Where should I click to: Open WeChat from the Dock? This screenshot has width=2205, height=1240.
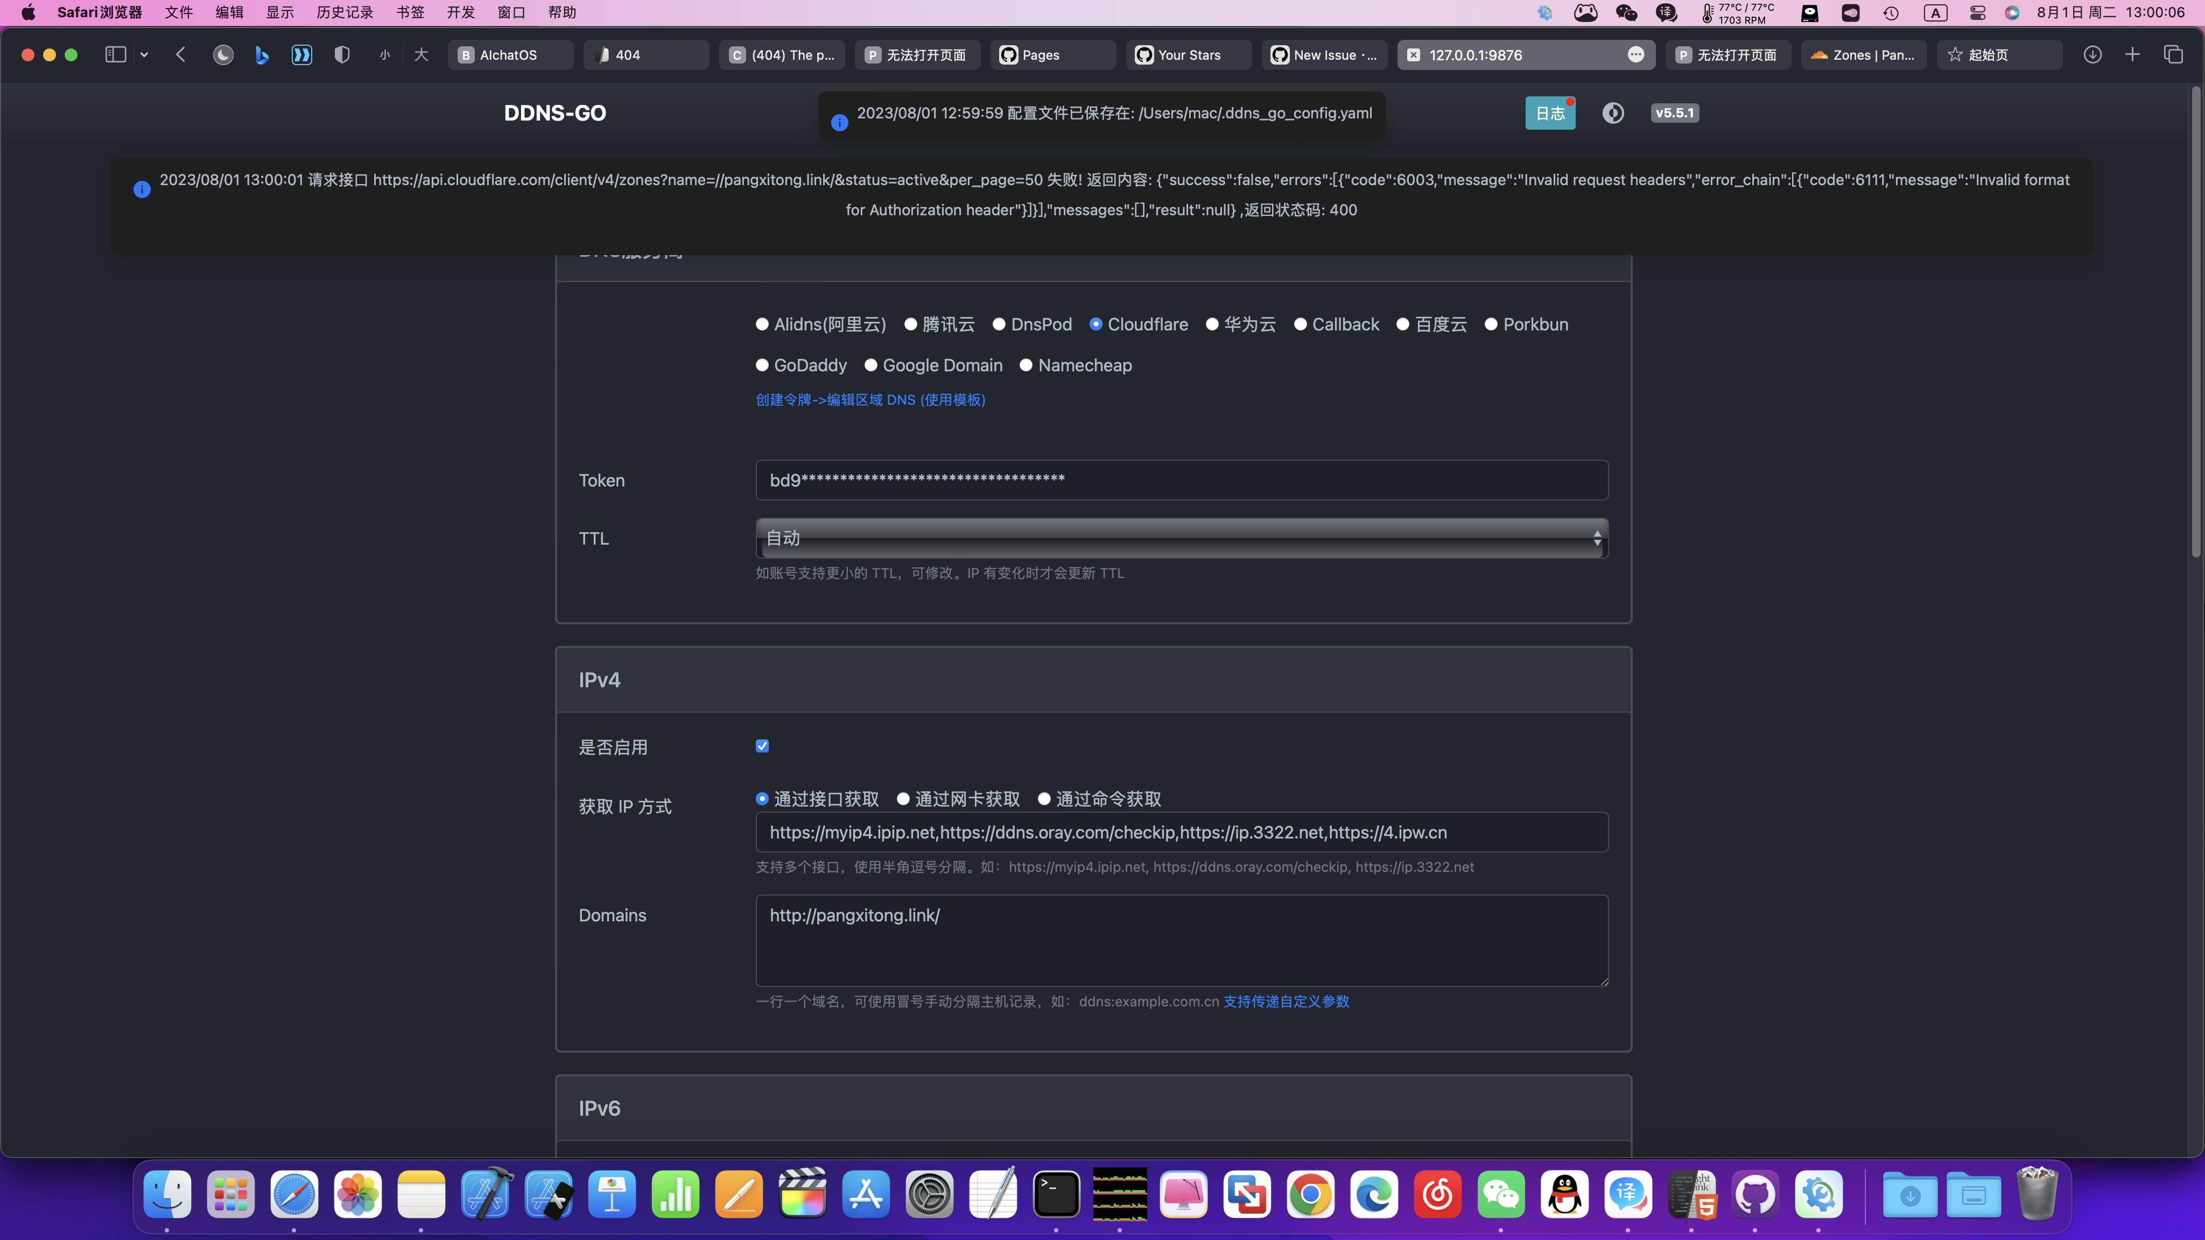click(1500, 1195)
